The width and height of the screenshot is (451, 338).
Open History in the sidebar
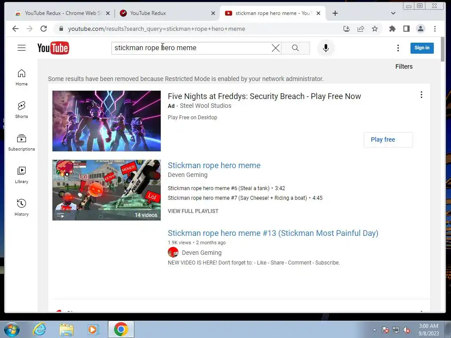pyautogui.click(x=22, y=208)
